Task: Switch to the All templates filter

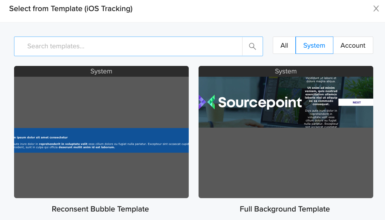Action: 284,45
